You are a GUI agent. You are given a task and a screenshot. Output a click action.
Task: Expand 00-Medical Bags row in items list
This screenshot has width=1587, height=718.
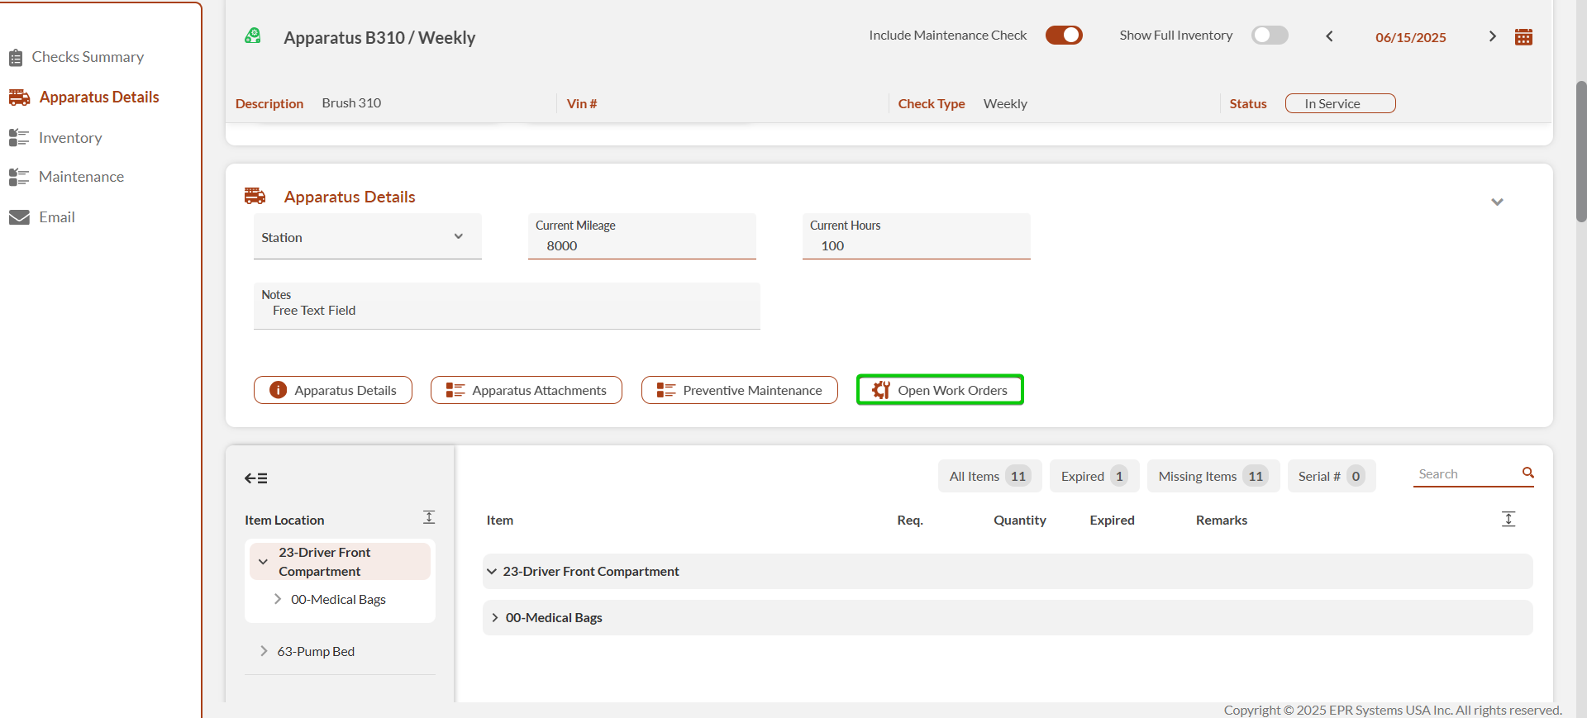tap(494, 618)
